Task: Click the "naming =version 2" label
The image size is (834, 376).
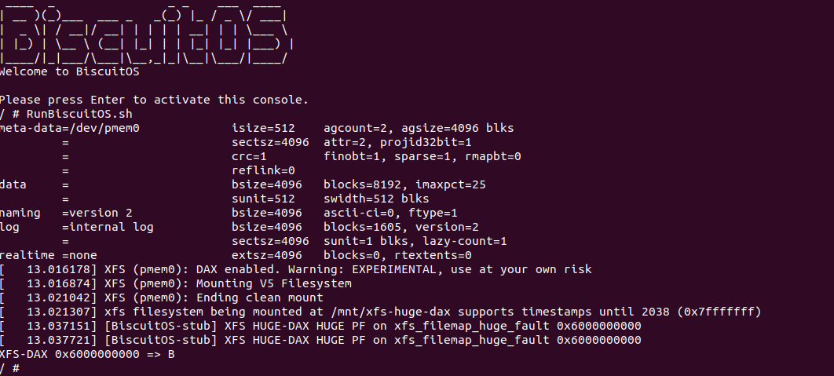Action: click(x=67, y=213)
